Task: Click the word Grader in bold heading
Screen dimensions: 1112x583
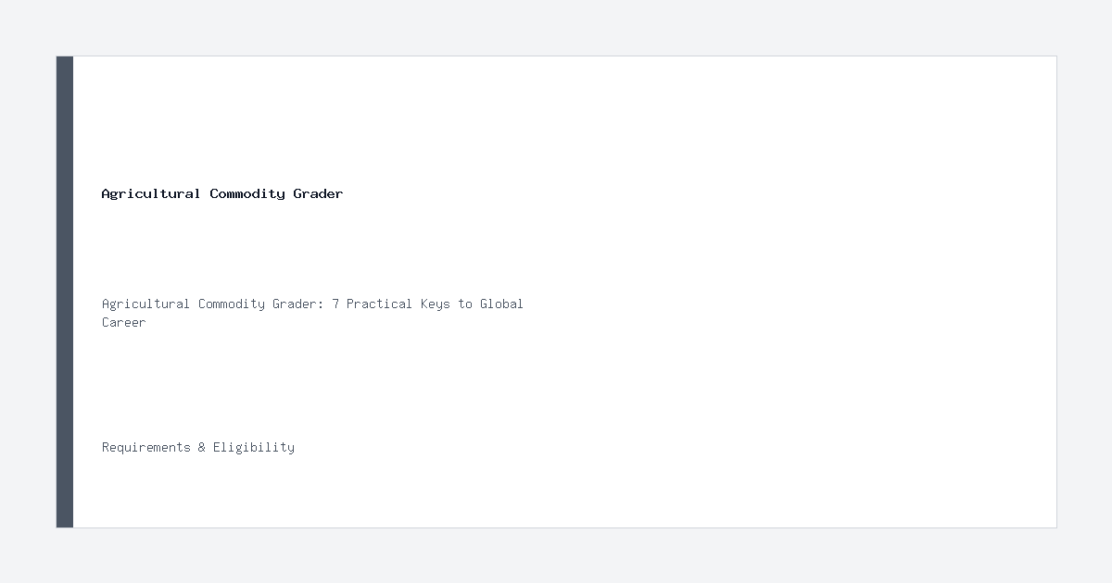Action: [319, 193]
